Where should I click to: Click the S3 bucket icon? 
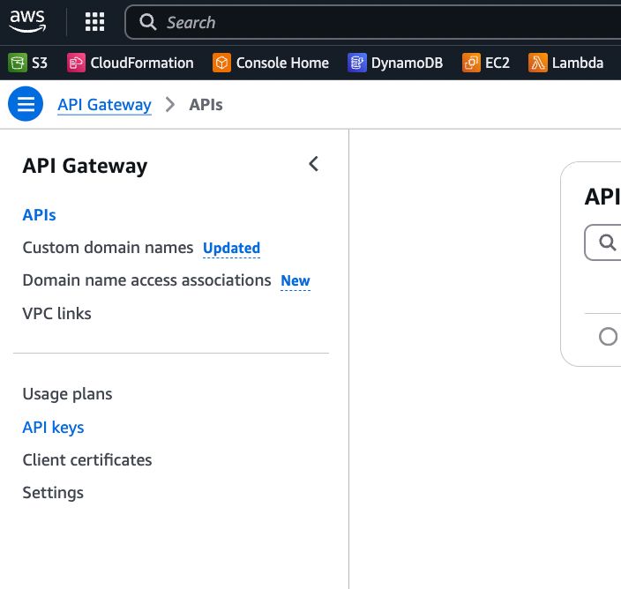coord(18,63)
